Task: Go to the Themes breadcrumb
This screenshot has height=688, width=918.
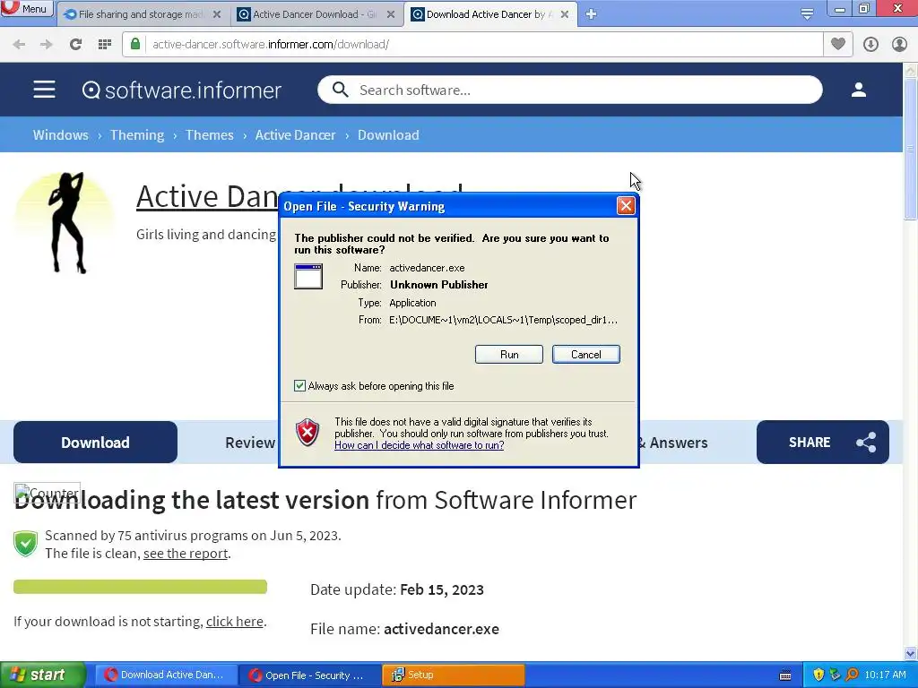Action: 210,135
